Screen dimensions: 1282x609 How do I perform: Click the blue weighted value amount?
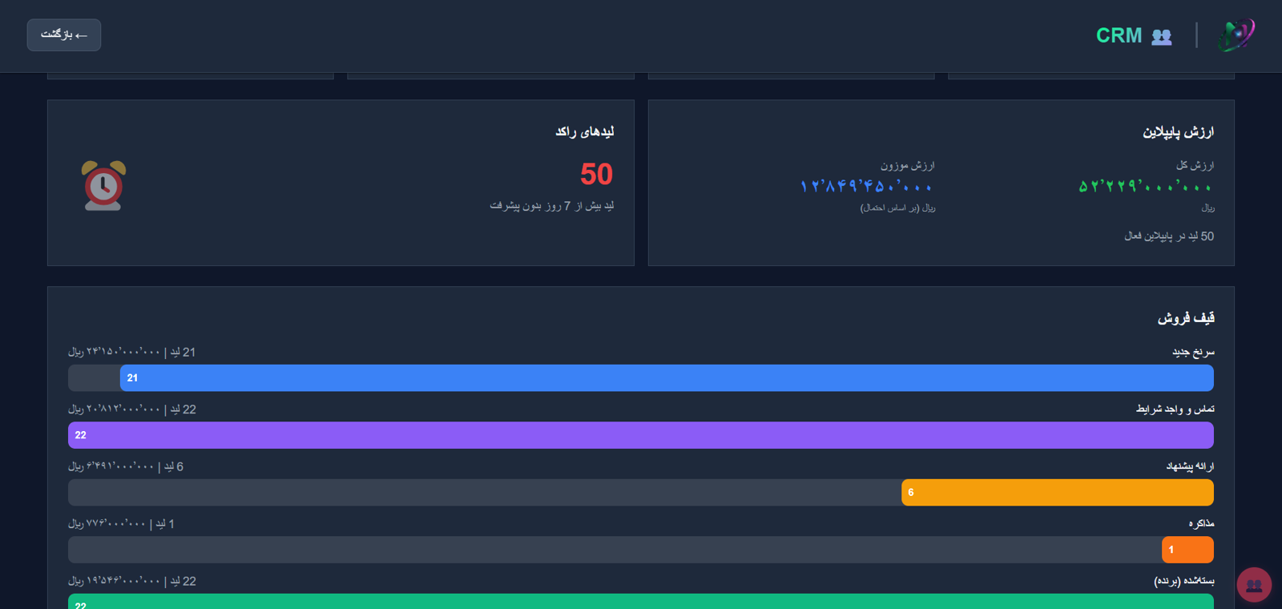coord(866,187)
